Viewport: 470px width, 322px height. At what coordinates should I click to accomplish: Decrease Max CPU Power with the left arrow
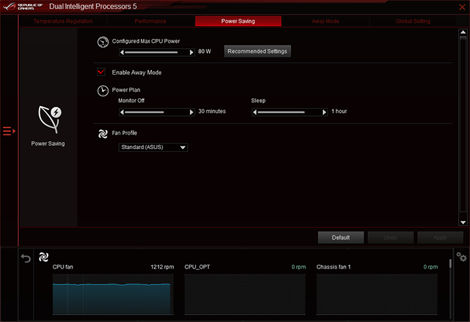[122, 52]
